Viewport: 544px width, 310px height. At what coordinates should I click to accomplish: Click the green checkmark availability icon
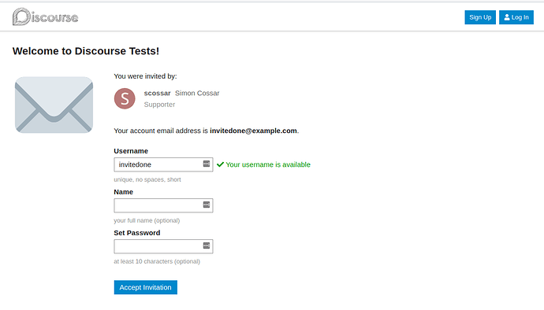click(220, 164)
